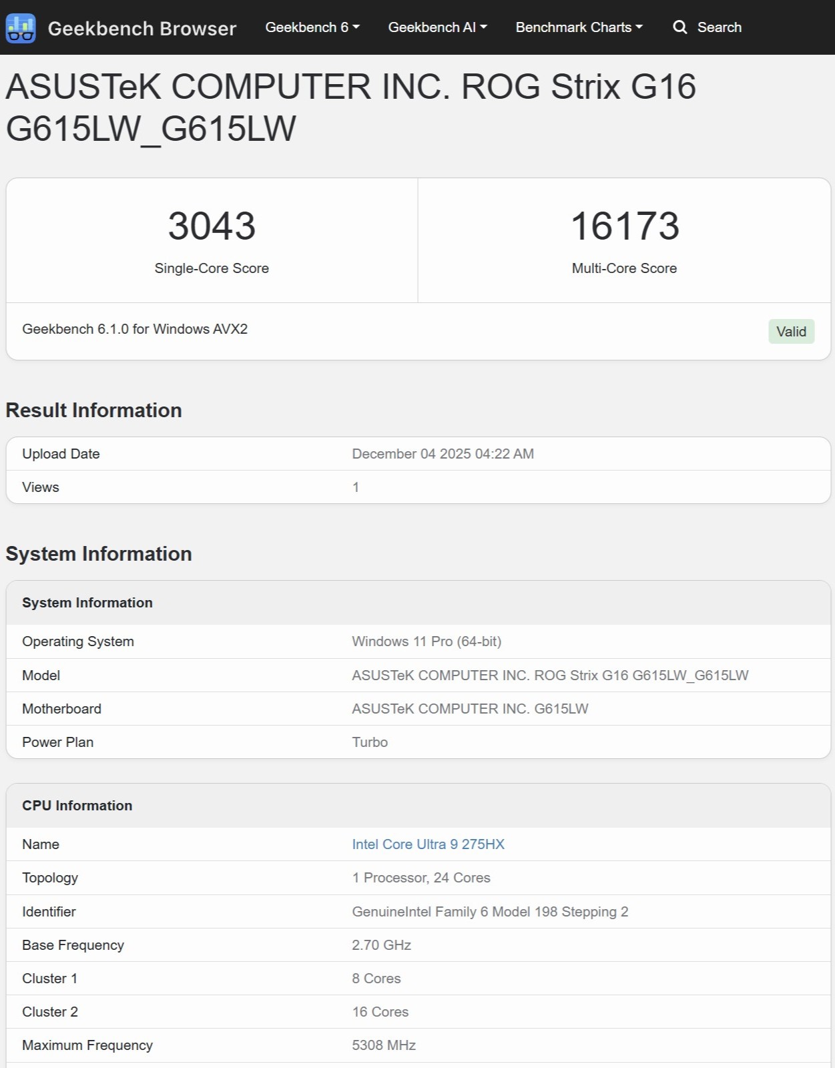
Task: Click the Result Information heading
Action: coord(93,410)
